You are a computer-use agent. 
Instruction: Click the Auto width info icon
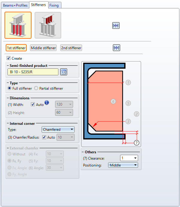click(x=47, y=102)
